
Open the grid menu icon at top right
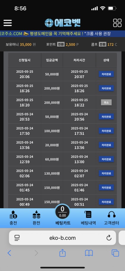pyautogui.click(x=117, y=23)
